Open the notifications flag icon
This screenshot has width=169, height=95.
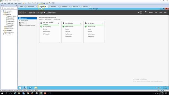(145, 12)
